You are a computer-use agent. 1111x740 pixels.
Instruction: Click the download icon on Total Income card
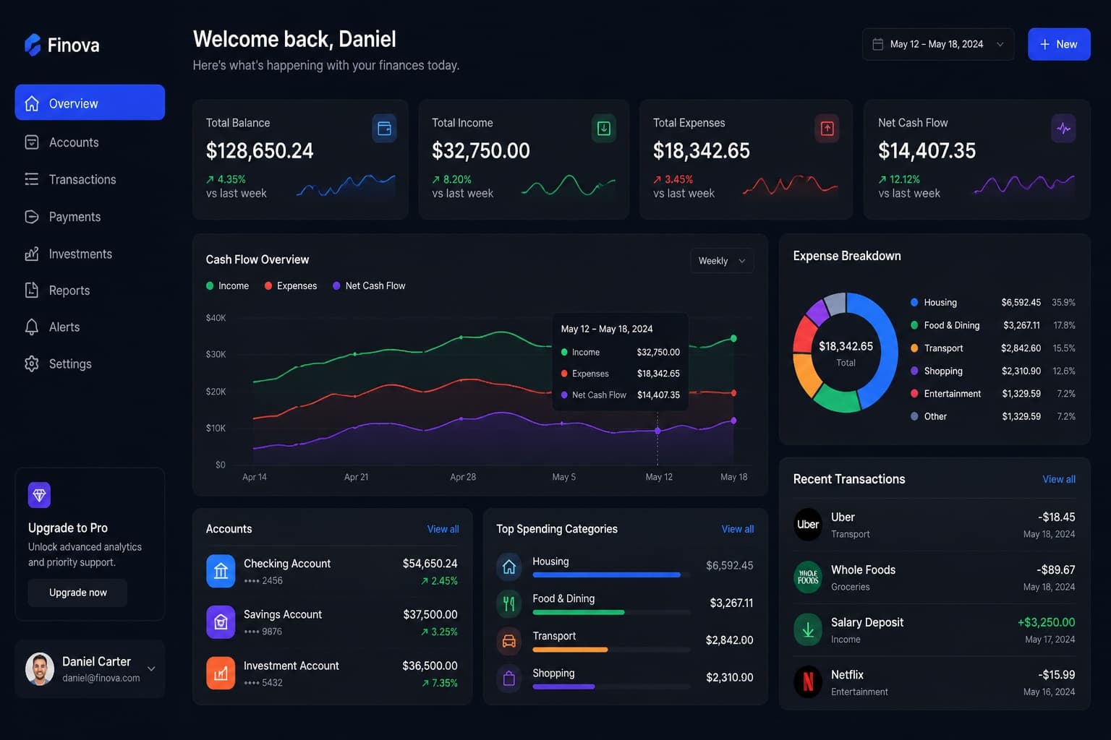[604, 129]
